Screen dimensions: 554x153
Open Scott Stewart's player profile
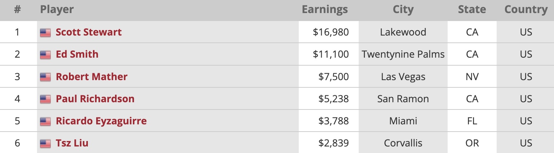(x=89, y=32)
